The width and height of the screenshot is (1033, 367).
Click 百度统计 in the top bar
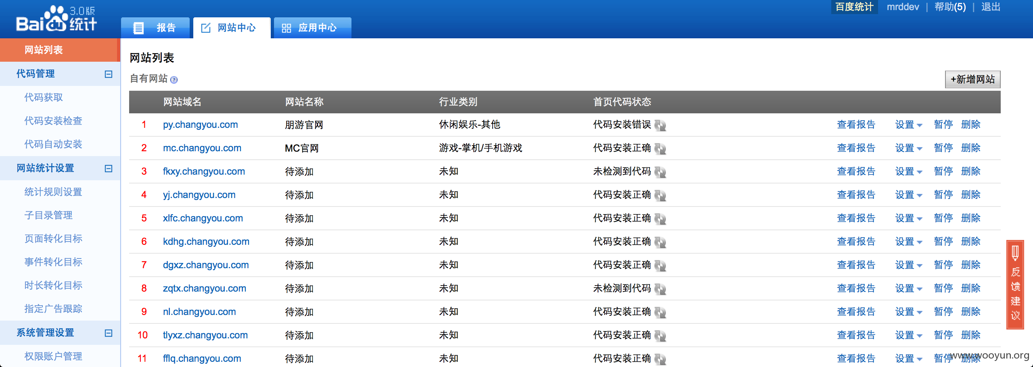854,7
